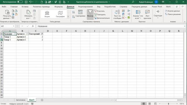187x105 pixels.
Task: Click the Remove Duplicates icon
Action: coord(123,14)
